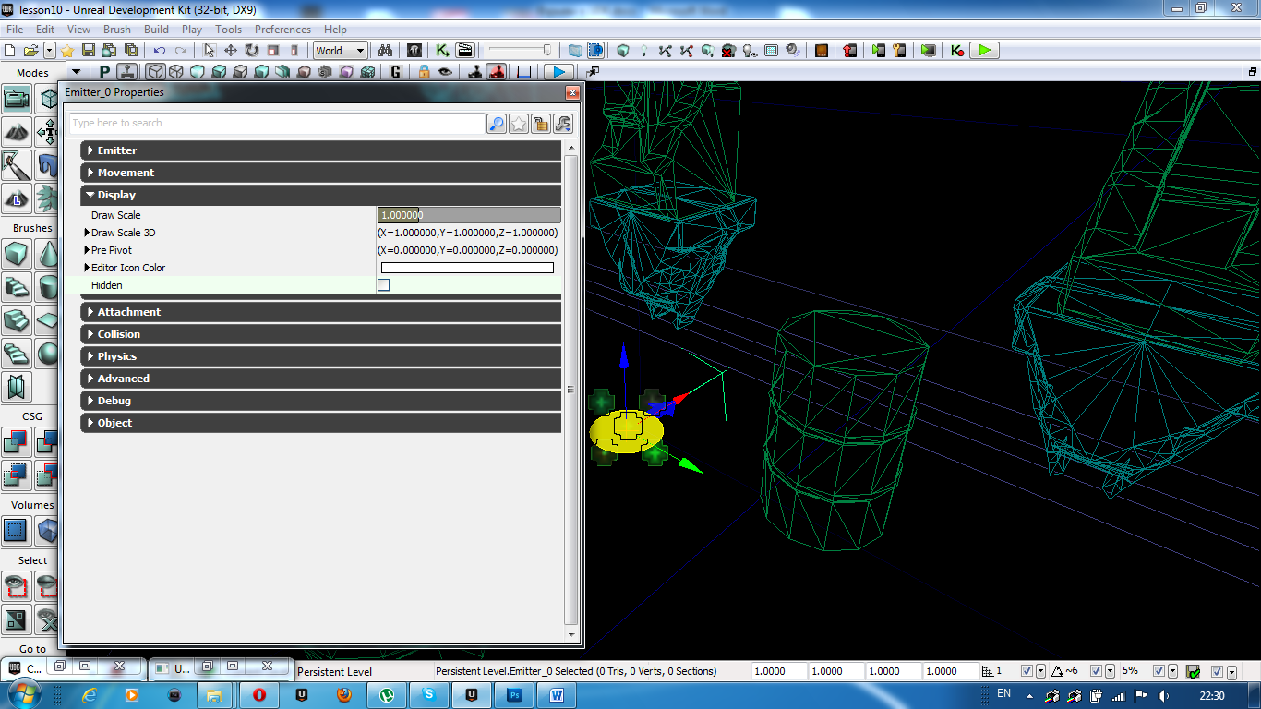The height and width of the screenshot is (709, 1261).
Task: Click the Build Paths icon
Action: (666, 51)
